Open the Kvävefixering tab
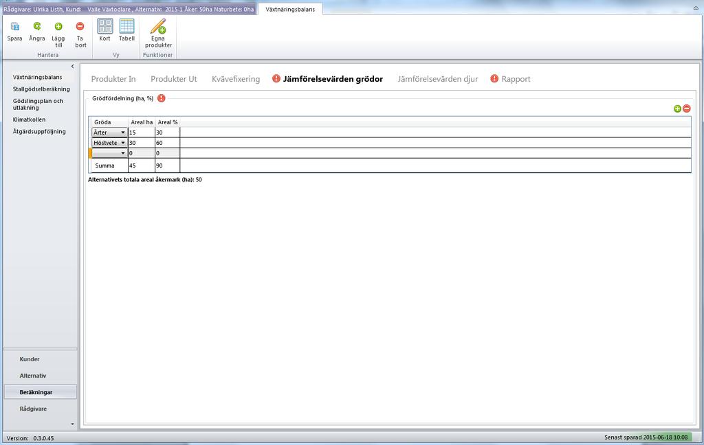Screen dimensions: 704x445 (x=236, y=79)
